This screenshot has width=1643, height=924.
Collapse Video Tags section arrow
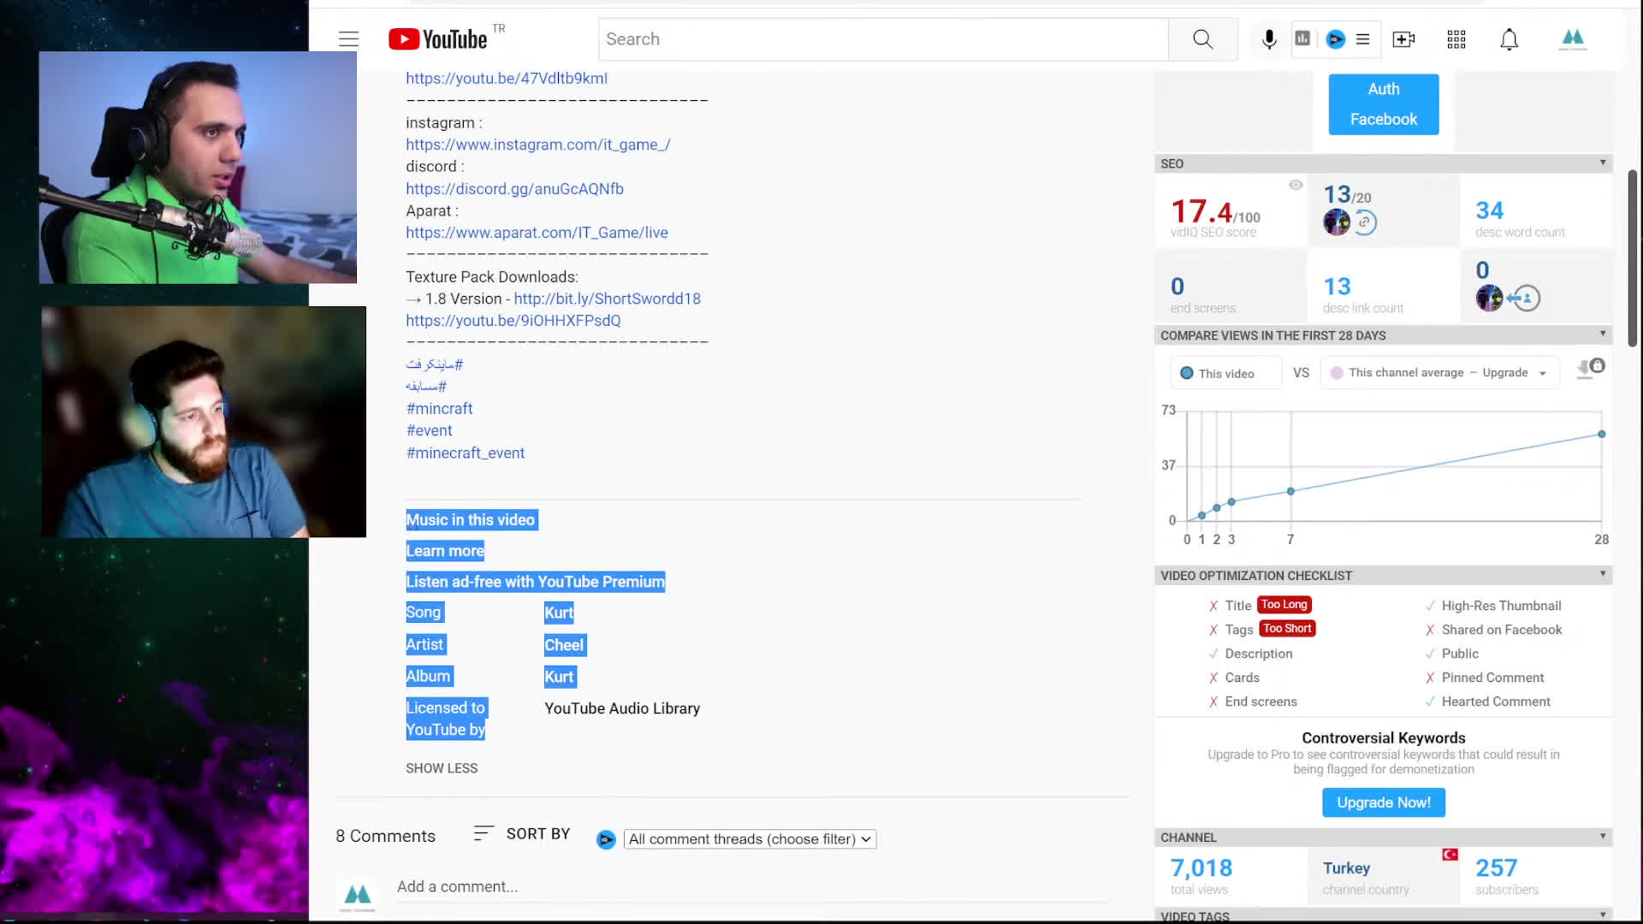click(x=1602, y=915)
